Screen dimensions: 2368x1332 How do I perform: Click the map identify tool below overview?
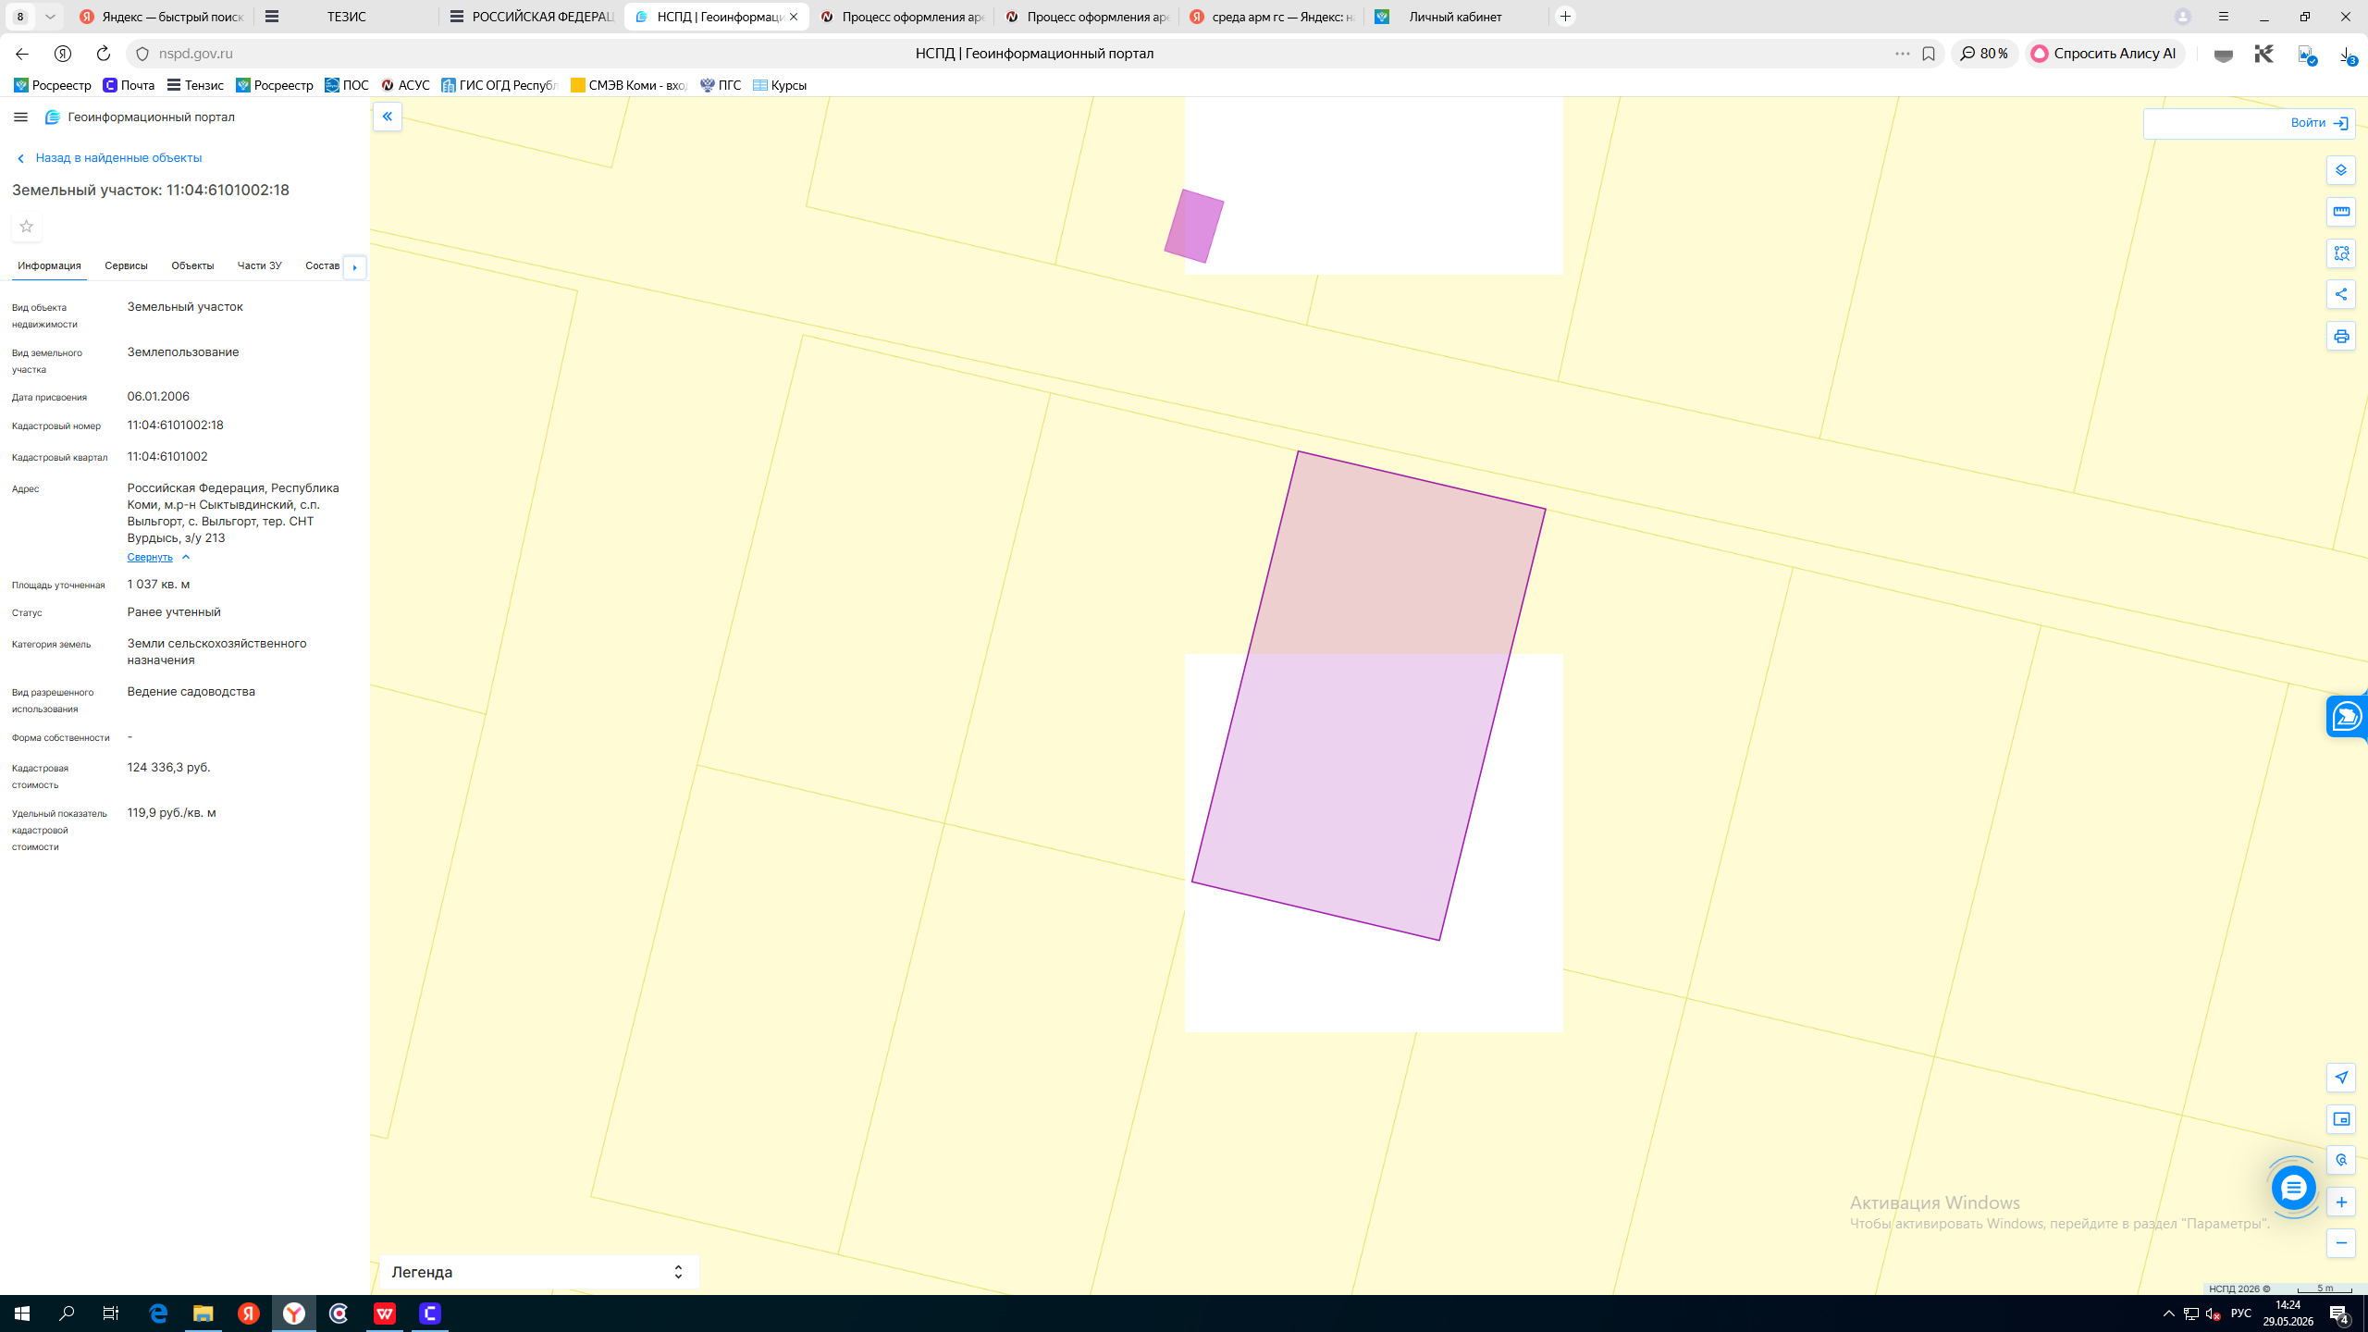click(2341, 1160)
